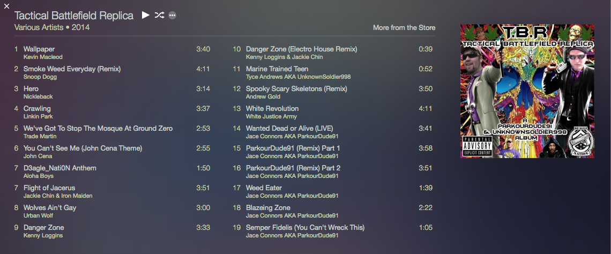Image resolution: width=611 pixels, height=254 pixels.
Task: Select track Wolves Ain't Gay
Action: point(50,207)
